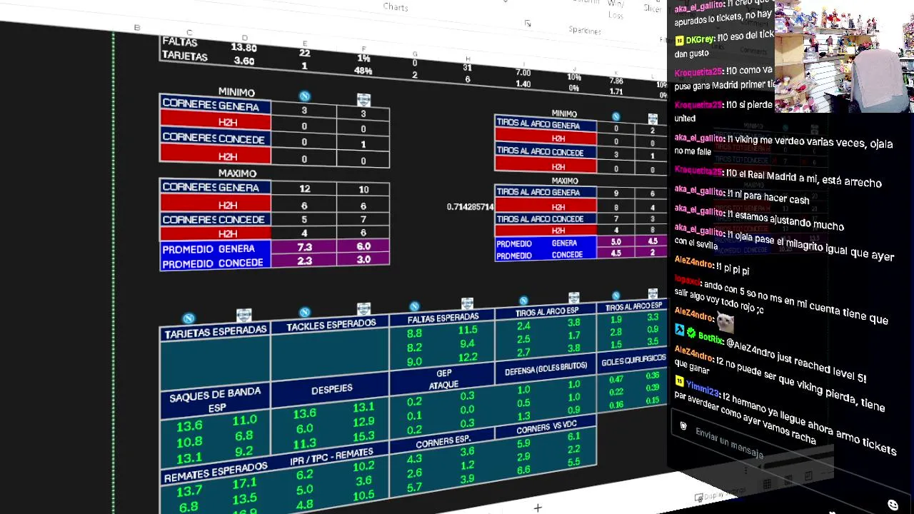Screen dimensions: 914x514
Task: Select the Napoli logo above TARJETAS ESPERADAS
Action: pos(189,318)
